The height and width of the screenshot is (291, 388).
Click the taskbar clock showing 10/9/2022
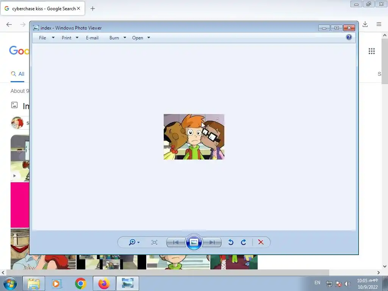point(368,284)
